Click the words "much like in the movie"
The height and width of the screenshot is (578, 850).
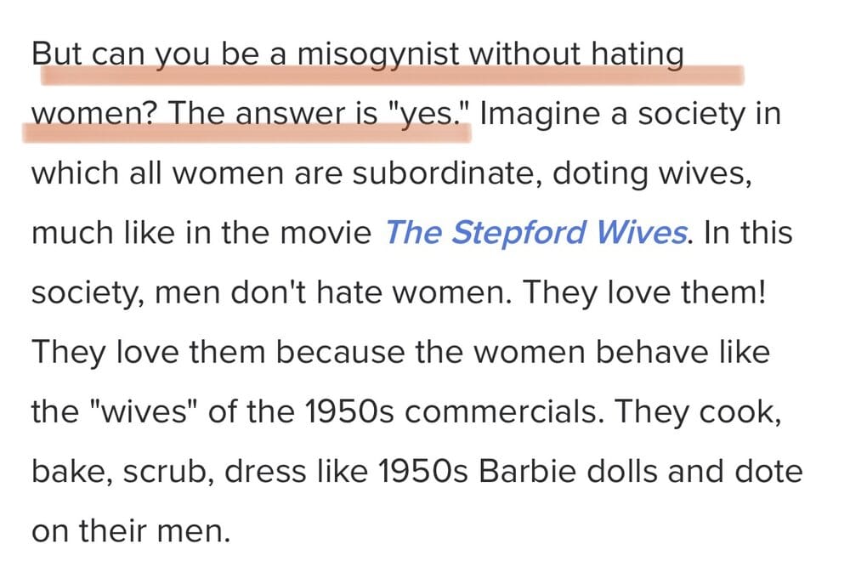click(201, 233)
